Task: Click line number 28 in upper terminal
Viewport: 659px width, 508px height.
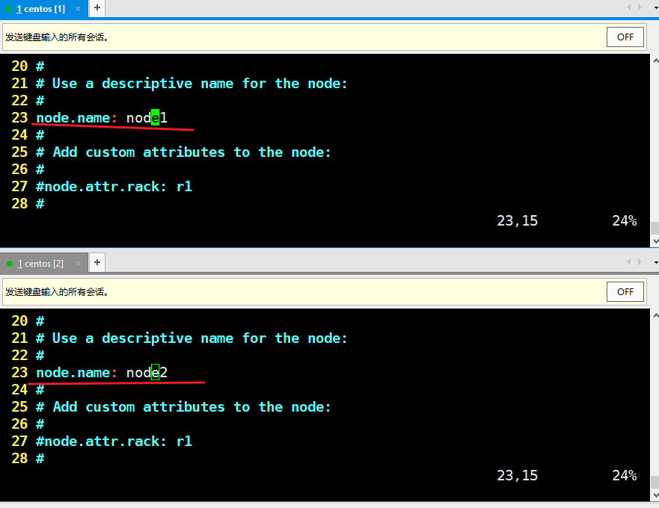Action: click(19, 204)
